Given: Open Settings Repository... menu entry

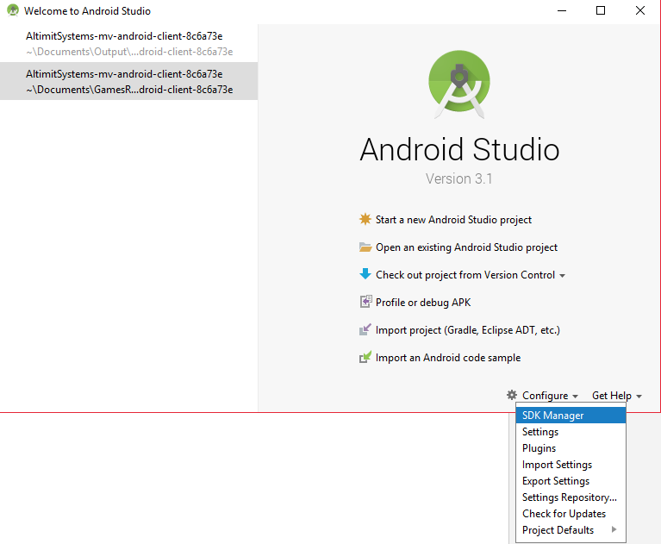Looking at the screenshot, I should [571, 497].
